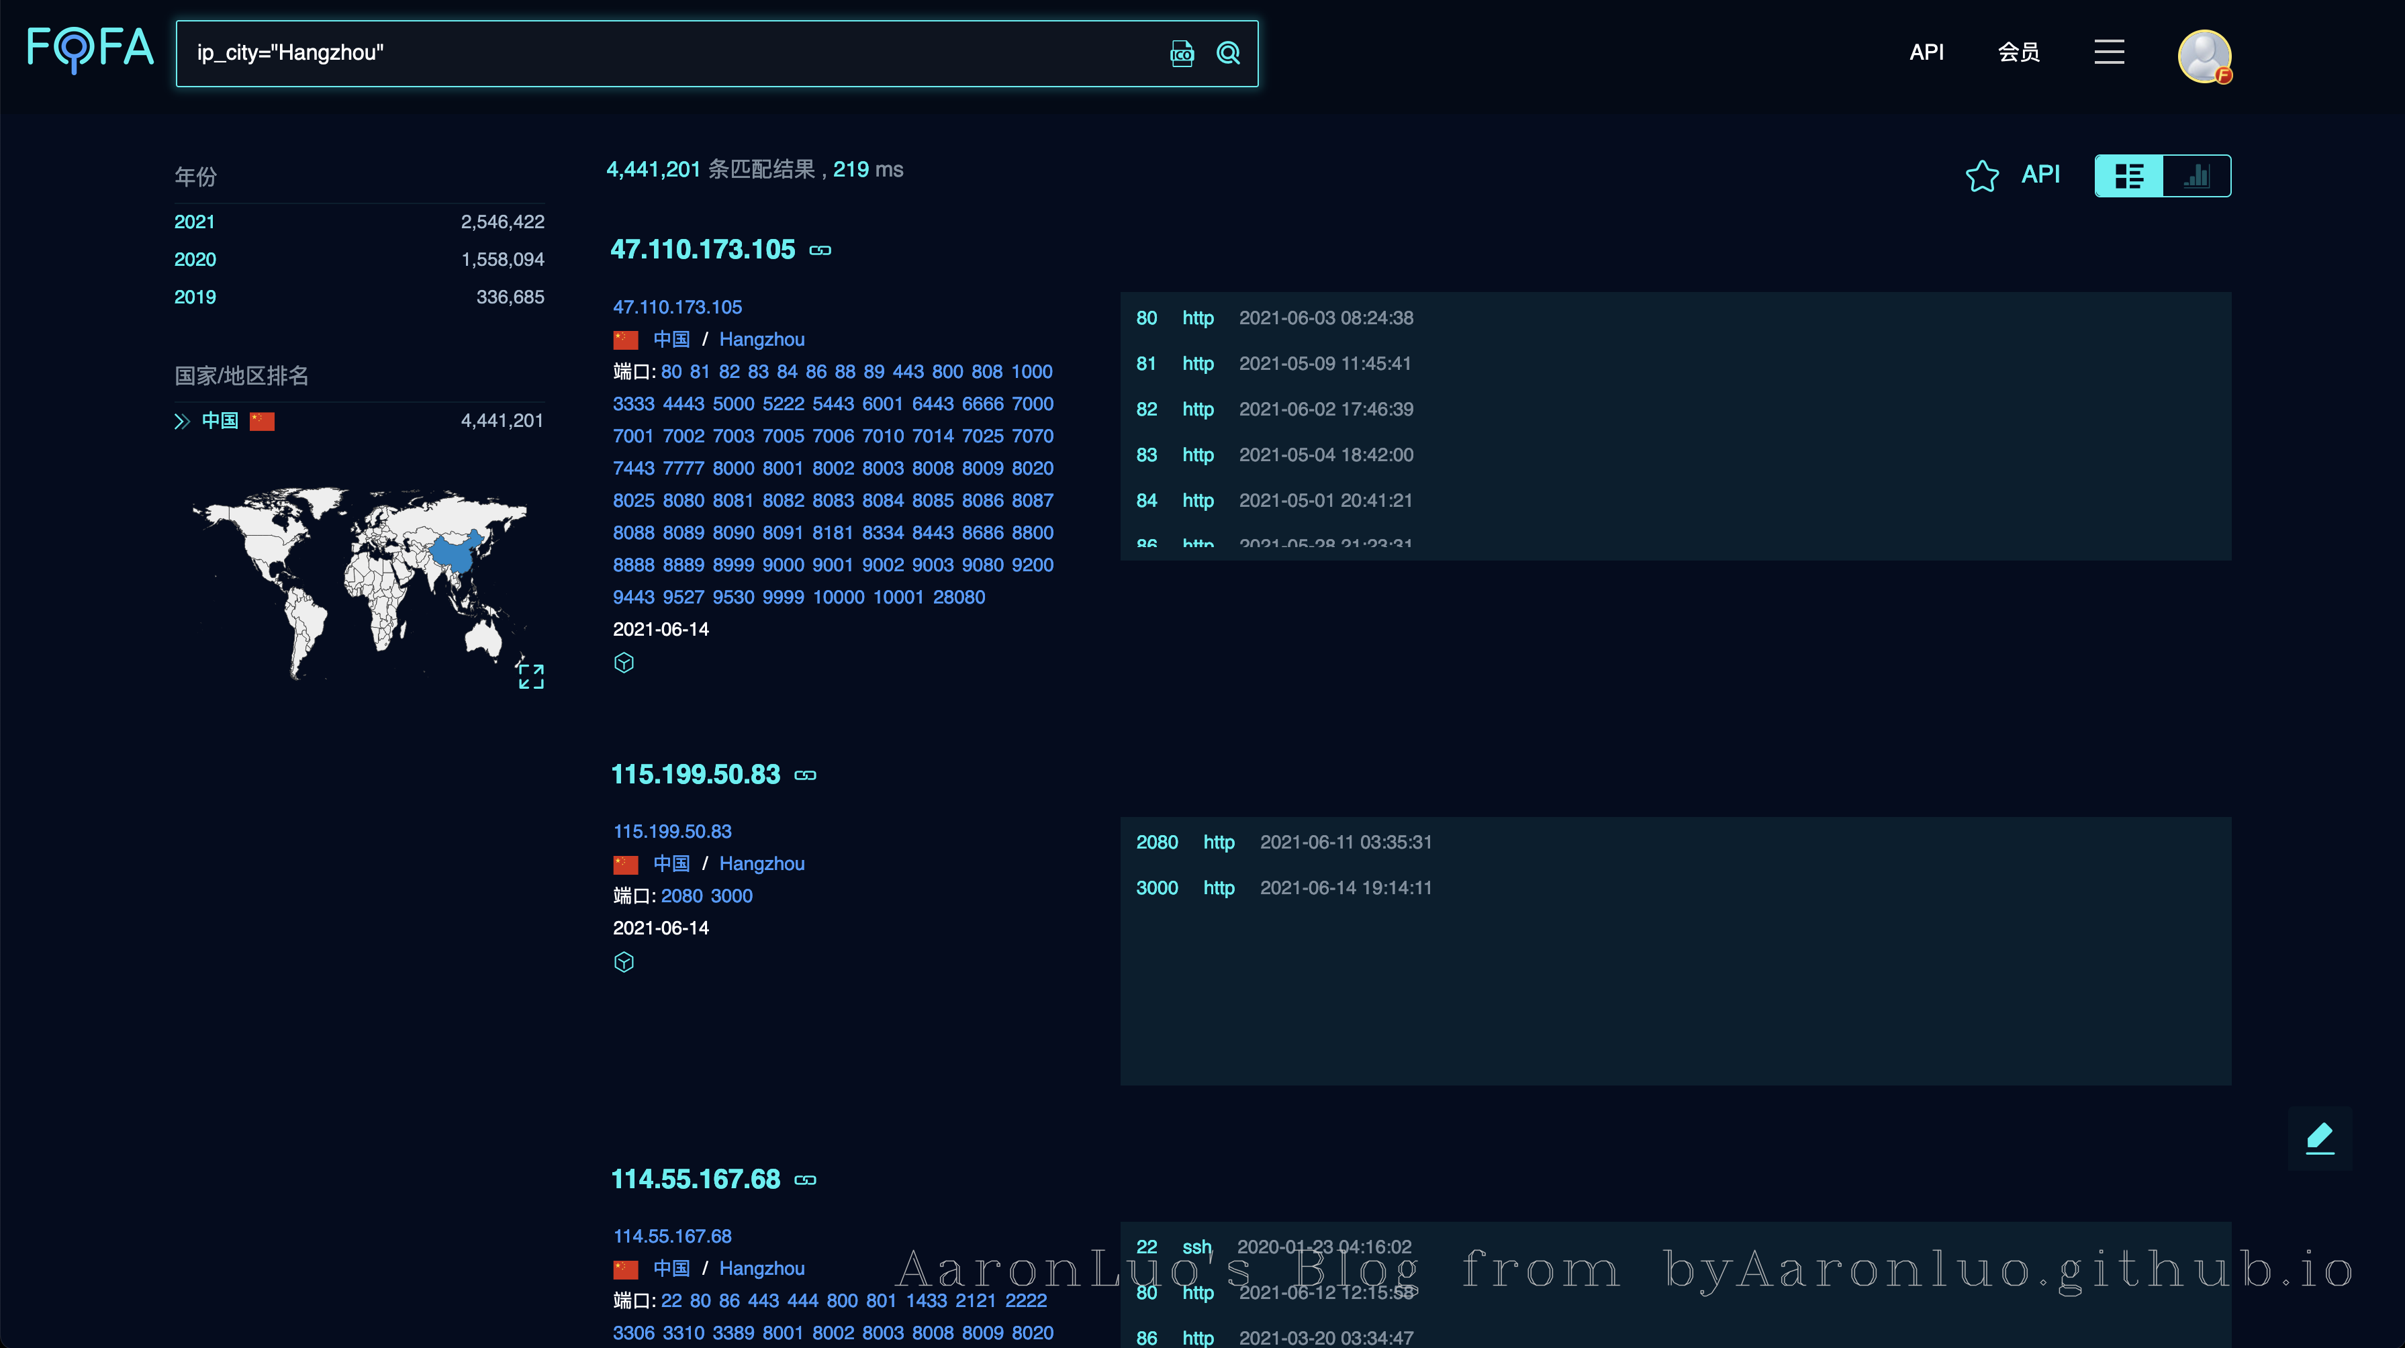This screenshot has width=2405, height=1348.
Task: Open the user avatar profile
Action: [2204, 56]
